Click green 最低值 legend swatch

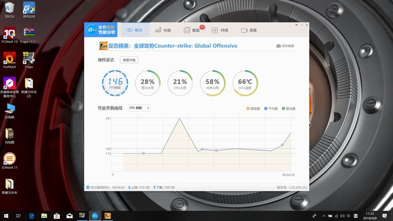[x=283, y=109]
